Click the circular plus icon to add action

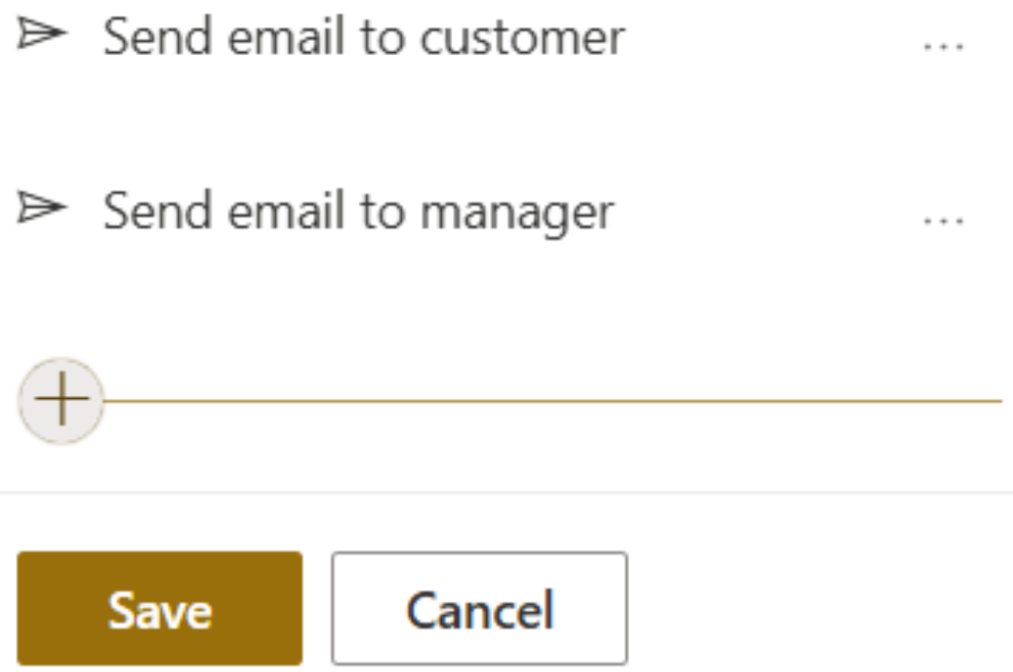click(62, 401)
